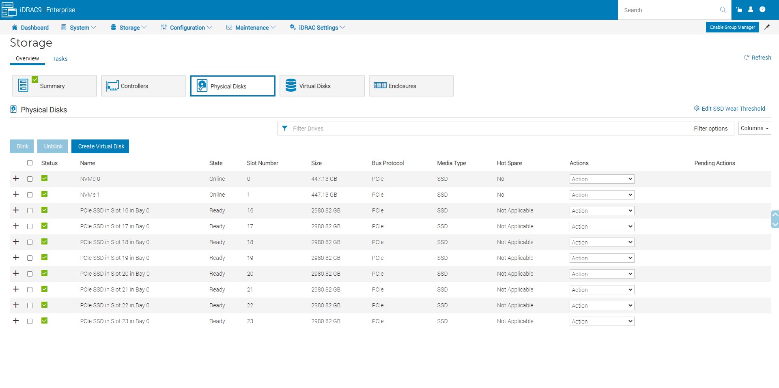Click the Create Virtual Disk button
Viewport: 779px width, 388px height.
click(100, 146)
